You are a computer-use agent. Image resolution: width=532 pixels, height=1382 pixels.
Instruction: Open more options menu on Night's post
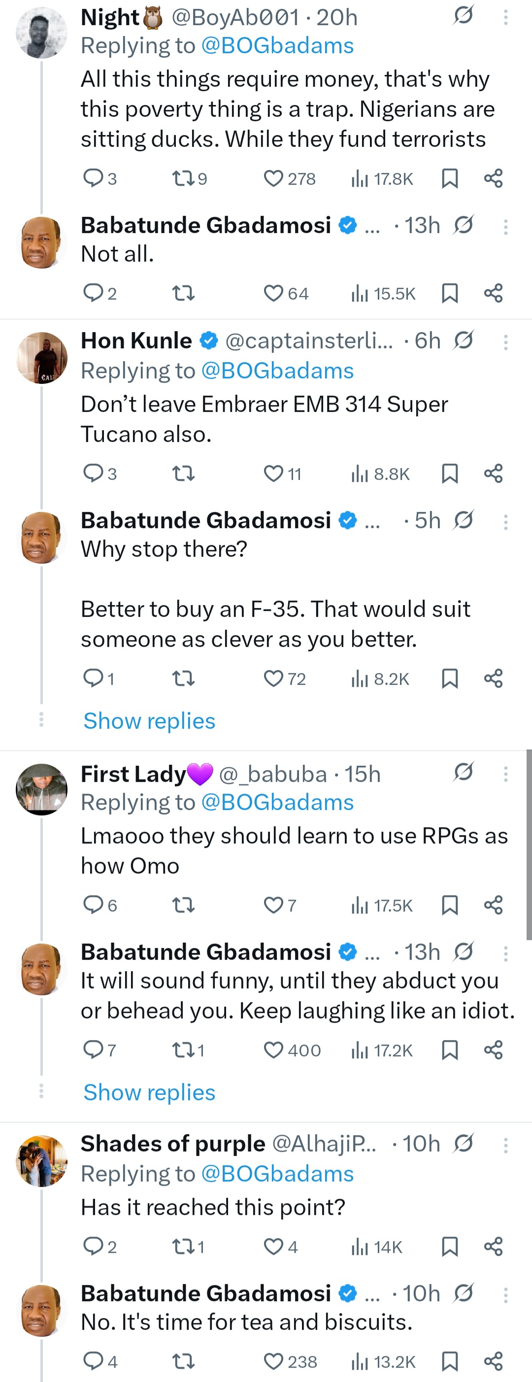point(505,18)
